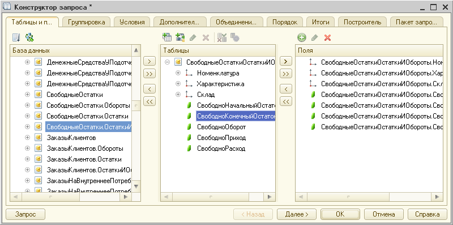Viewport: 453px width, 225px height.
Task: Expand the Характеристика field in Таблицы
Action: [x=178, y=84]
